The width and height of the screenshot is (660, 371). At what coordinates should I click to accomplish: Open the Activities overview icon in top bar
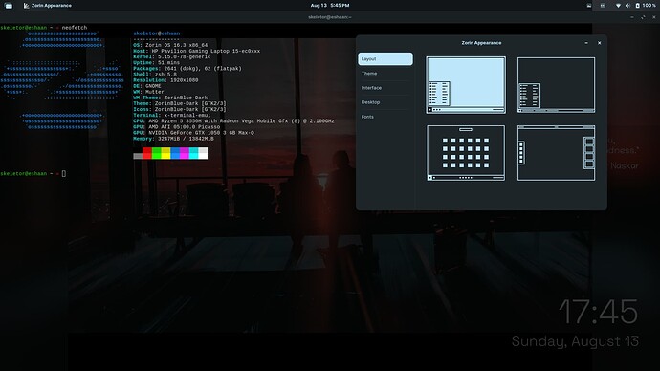click(9, 6)
